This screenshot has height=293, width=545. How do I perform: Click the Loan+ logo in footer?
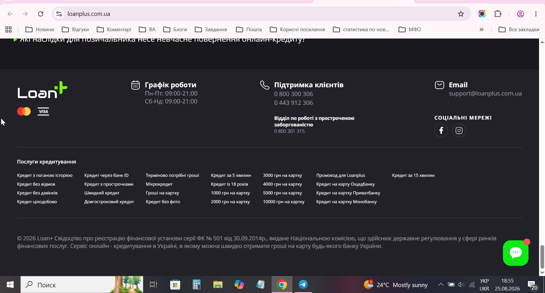42,90
